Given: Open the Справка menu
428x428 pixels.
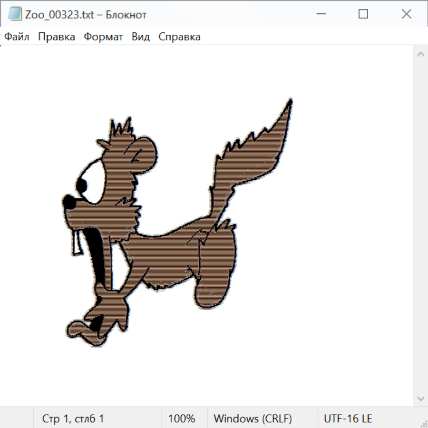Looking at the screenshot, I should 179,37.
